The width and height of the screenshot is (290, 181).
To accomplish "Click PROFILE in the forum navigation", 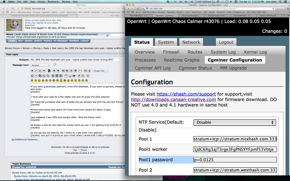I will pos(48,41).
